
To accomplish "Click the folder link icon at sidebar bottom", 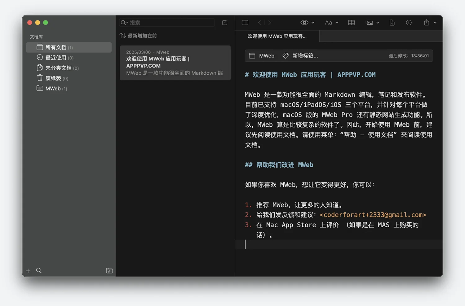I will pos(109,271).
